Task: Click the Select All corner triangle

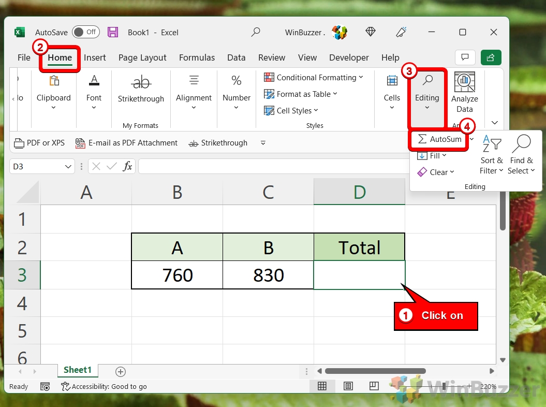Action: pyautogui.click(x=28, y=192)
